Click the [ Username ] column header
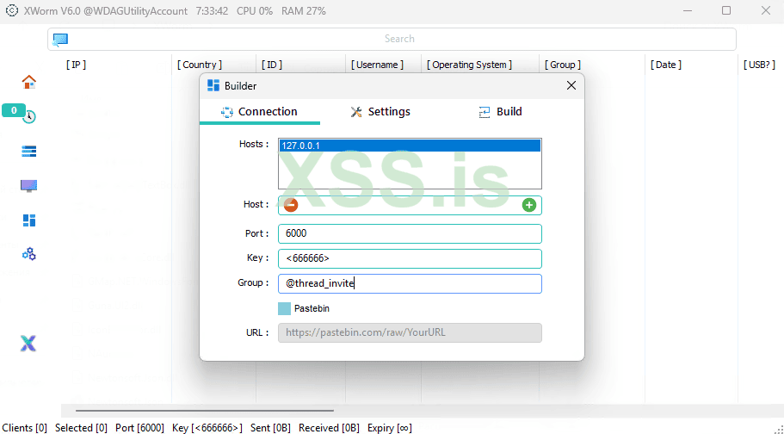The image size is (784, 434). (377, 65)
